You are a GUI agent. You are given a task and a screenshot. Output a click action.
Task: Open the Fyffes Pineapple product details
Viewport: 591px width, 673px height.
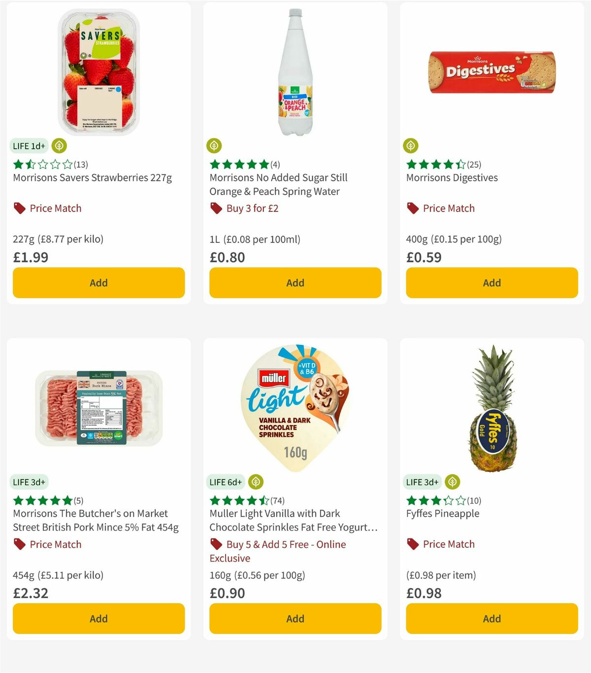442,513
